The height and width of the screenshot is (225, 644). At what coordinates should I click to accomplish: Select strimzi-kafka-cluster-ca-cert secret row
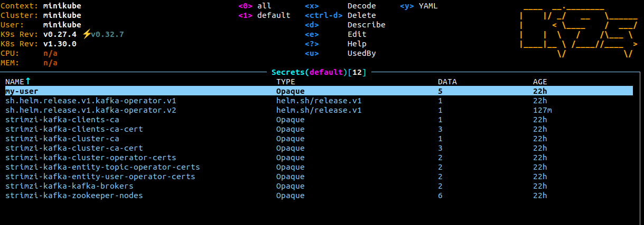click(319, 148)
